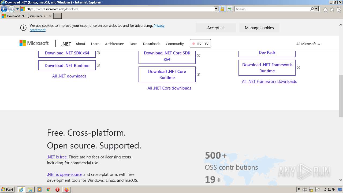Click the Action Center flag tray icon
The height and width of the screenshot is (193, 343).
tap(318, 190)
